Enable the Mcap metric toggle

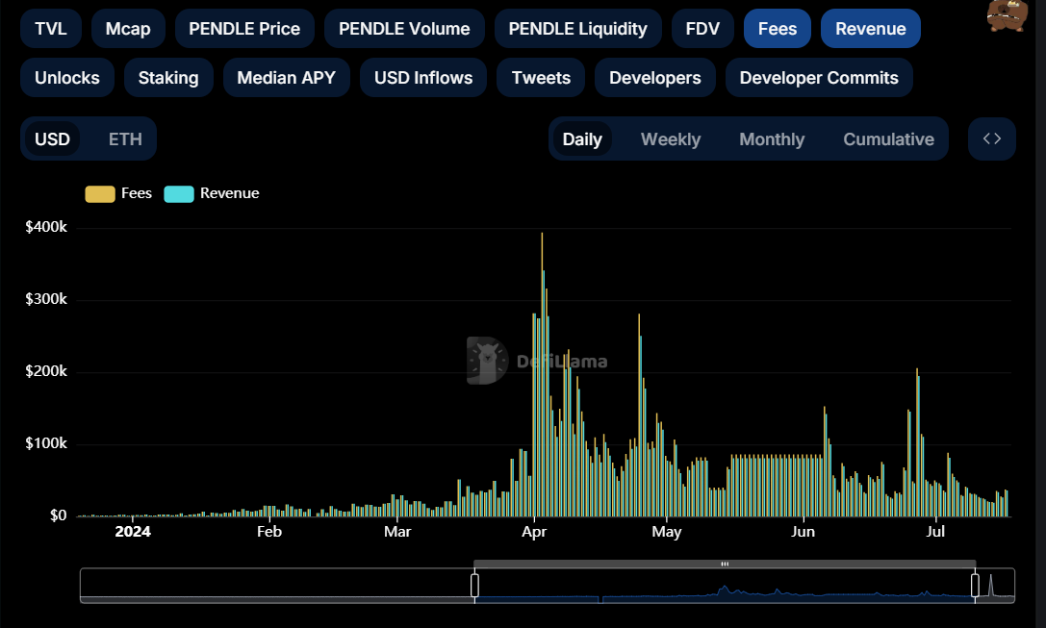coord(128,29)
